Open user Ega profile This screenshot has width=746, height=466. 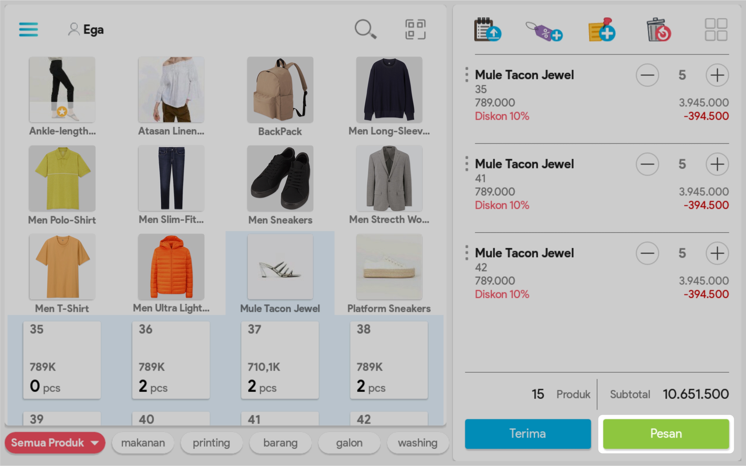tap(86, 30)
